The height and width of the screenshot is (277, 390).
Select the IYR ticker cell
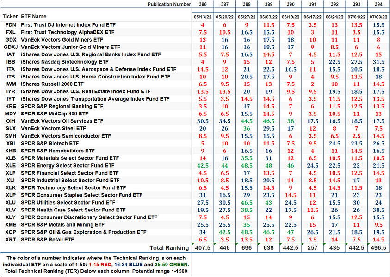[x=11, y=91]
